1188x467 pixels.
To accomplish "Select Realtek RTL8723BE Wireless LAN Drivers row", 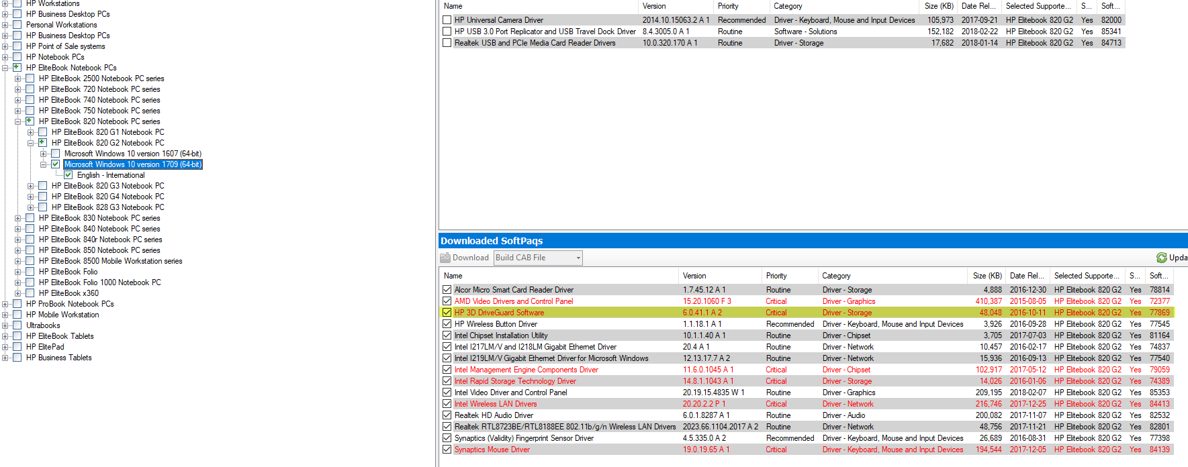I will point(806,427).
